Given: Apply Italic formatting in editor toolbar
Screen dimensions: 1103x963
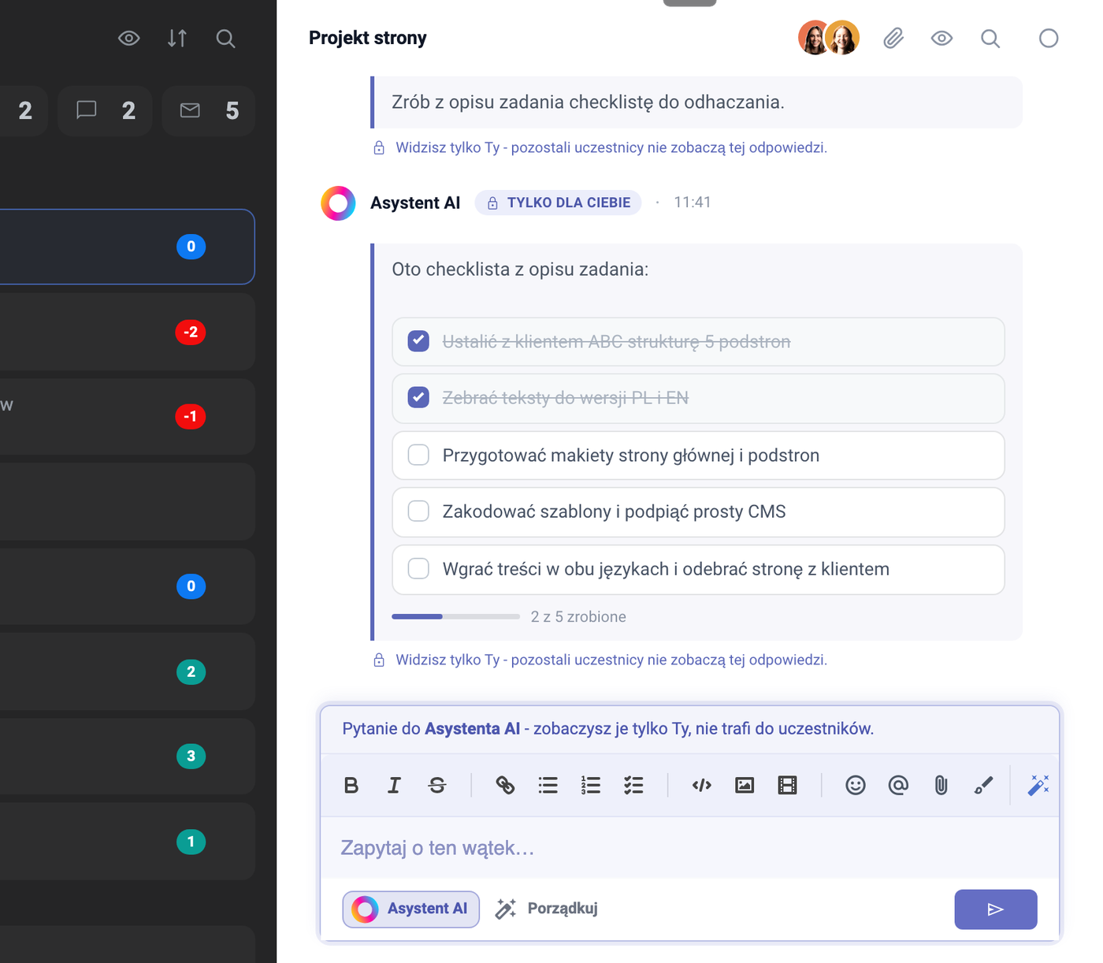Looking at the screenshot, I should (x=394, y=785).
